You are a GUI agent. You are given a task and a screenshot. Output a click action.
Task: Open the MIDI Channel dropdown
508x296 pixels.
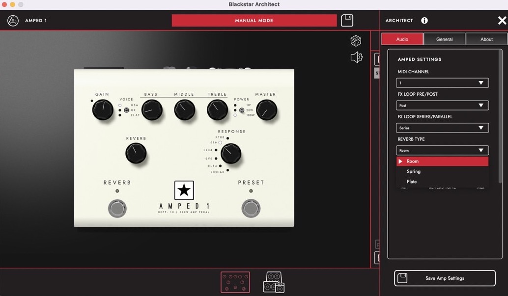coord(442,83)
